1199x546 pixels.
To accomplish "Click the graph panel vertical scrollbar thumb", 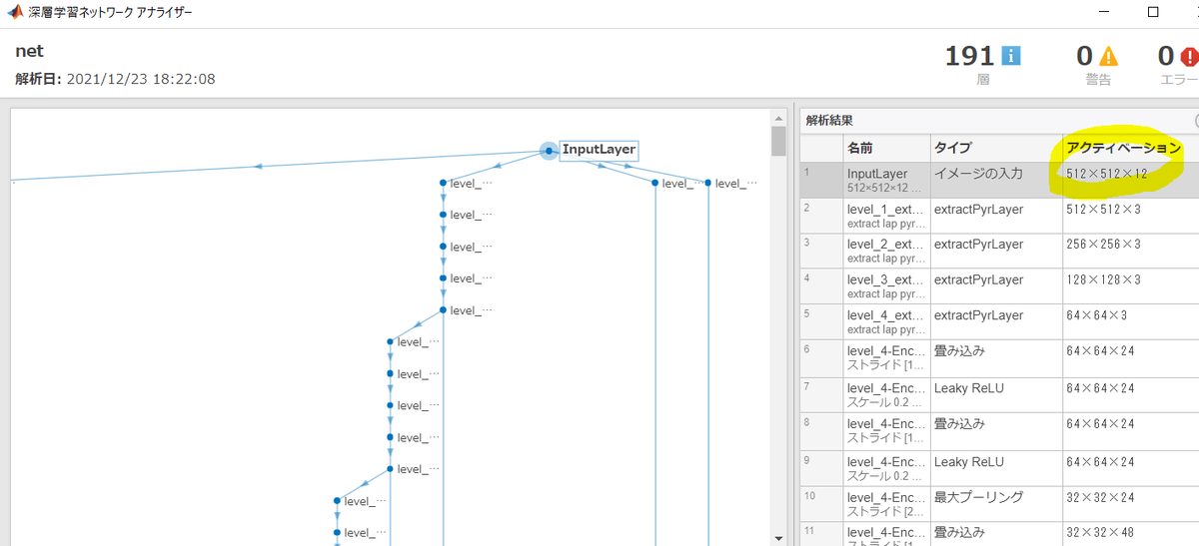I will 778,142.
